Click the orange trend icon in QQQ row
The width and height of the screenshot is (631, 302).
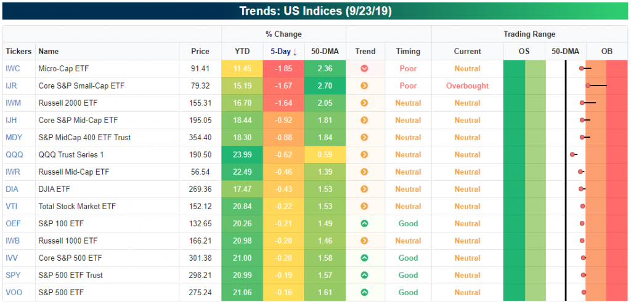pyautogui.click(x=364, y=154)
